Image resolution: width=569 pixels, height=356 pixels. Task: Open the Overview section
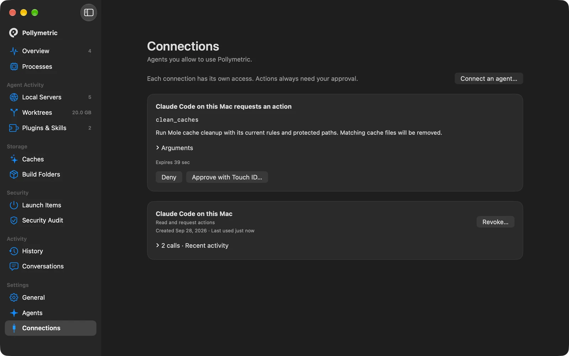(x=50, y=51)
